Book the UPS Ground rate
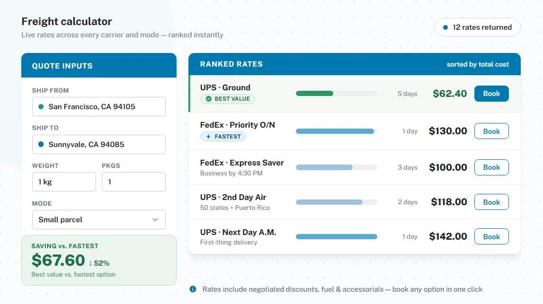The image size is (543, 304). 491,94
